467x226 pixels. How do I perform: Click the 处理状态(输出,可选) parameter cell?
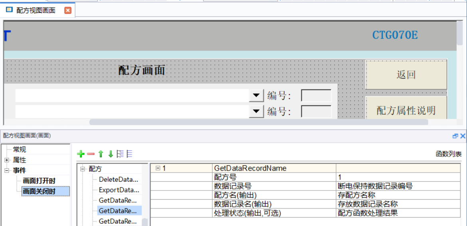(274, 213)
